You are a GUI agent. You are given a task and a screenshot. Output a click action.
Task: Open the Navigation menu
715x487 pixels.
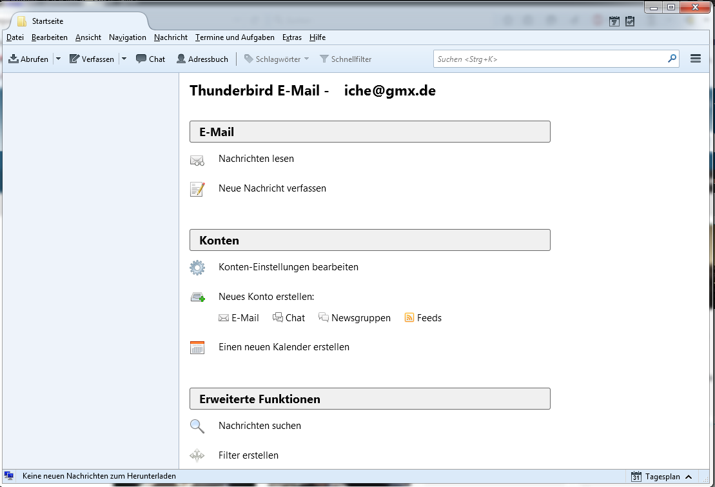pos(128,37)
